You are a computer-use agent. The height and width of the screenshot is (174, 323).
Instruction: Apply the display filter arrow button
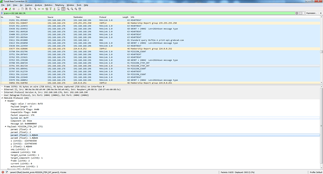click(x=301, y=13)
